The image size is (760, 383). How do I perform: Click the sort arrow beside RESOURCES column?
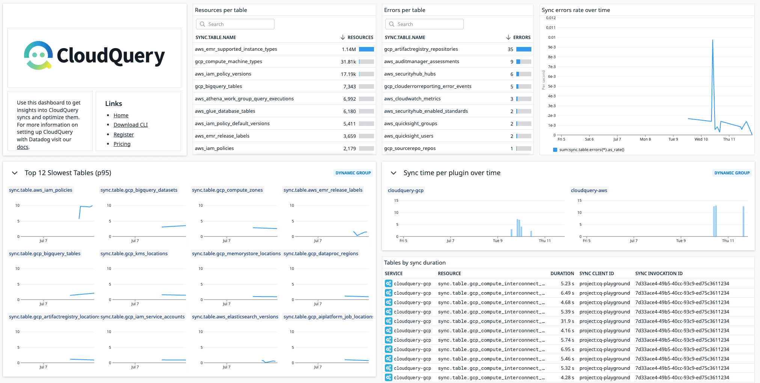(x=342, y=37)
